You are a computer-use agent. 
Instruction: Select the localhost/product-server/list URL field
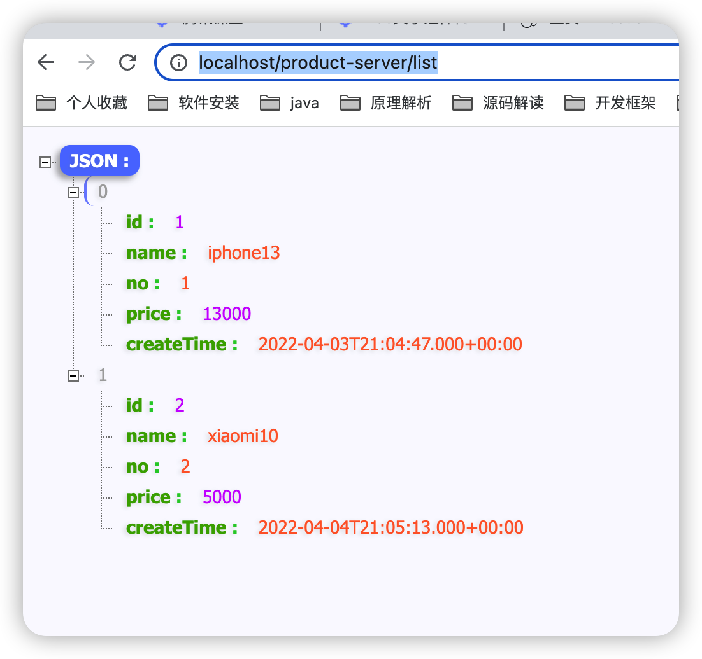(417, 62)
